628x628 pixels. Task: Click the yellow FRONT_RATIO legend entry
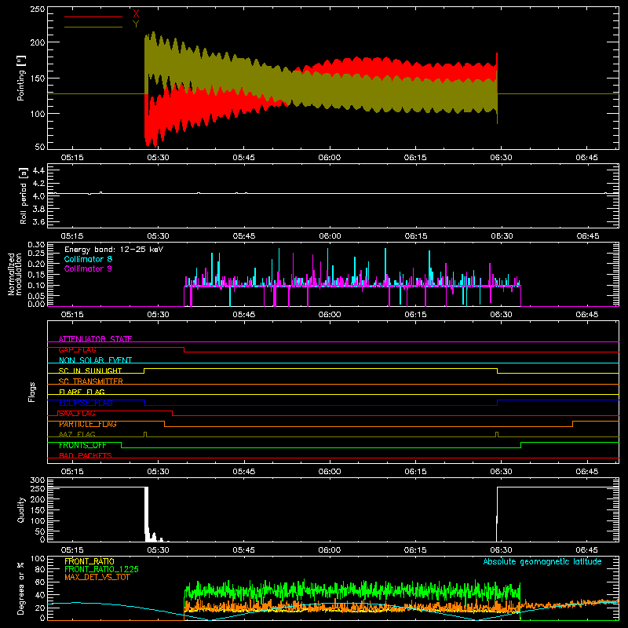89,561
